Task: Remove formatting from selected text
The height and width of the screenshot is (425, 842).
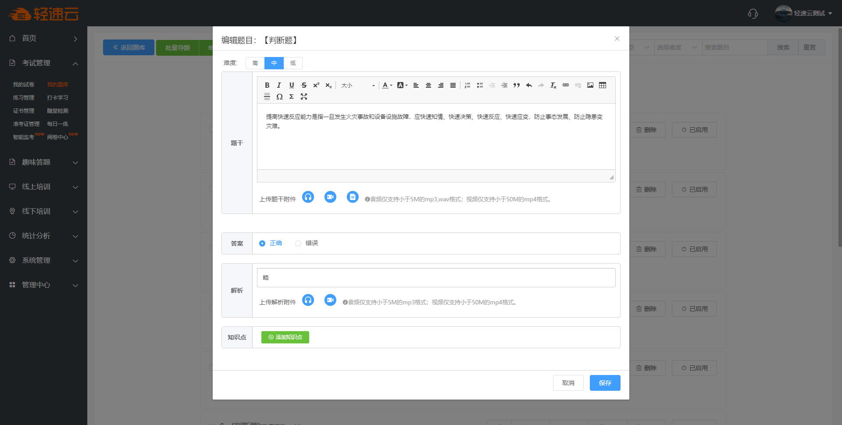Action: (553, 85)
